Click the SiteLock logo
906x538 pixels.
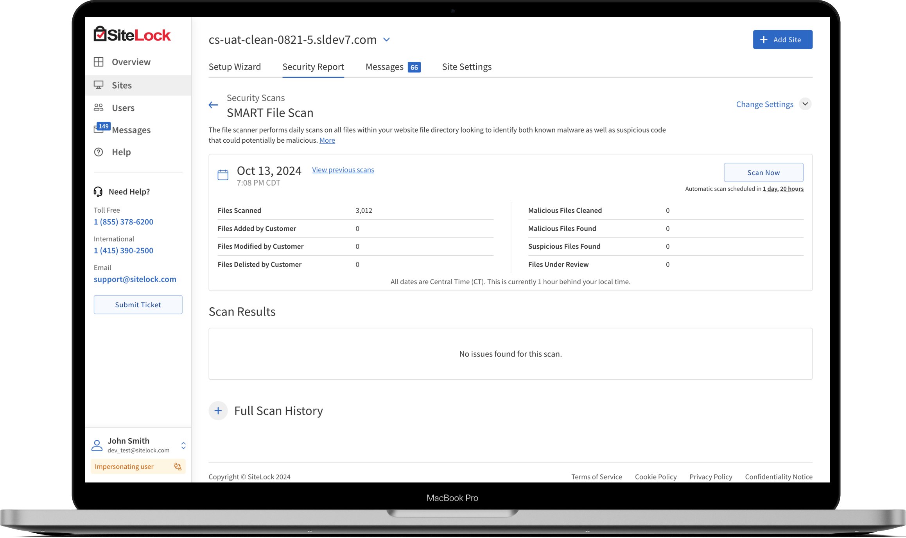click(x=132, y=34)
